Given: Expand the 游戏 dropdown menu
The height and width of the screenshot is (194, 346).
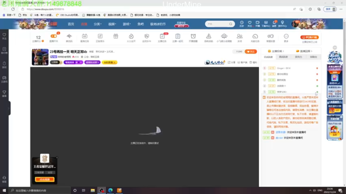Looking at the screenshot, I should pyautogui.click(x=127, y=24).
